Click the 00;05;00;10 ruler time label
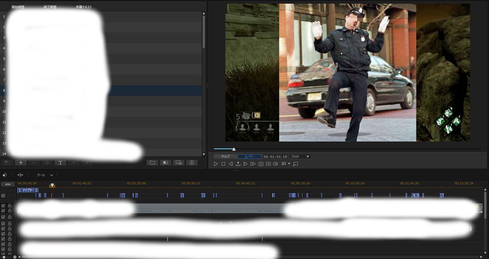This screenshot has width=489, height=259. pyautogui.click(x=191, y=184)
